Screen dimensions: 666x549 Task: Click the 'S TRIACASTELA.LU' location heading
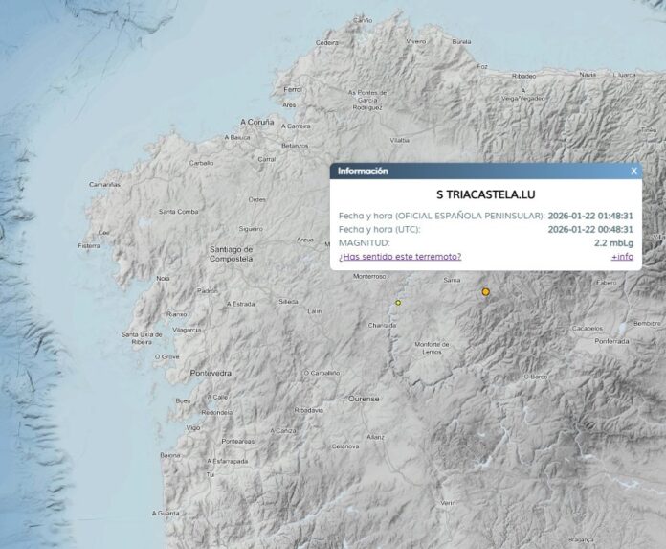(485, 194)
